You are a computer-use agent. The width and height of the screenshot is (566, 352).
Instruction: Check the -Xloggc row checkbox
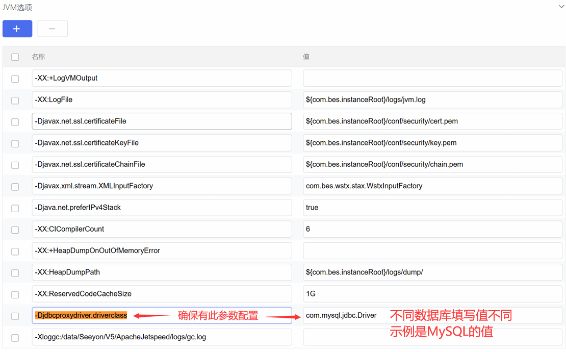pos(15,338)
